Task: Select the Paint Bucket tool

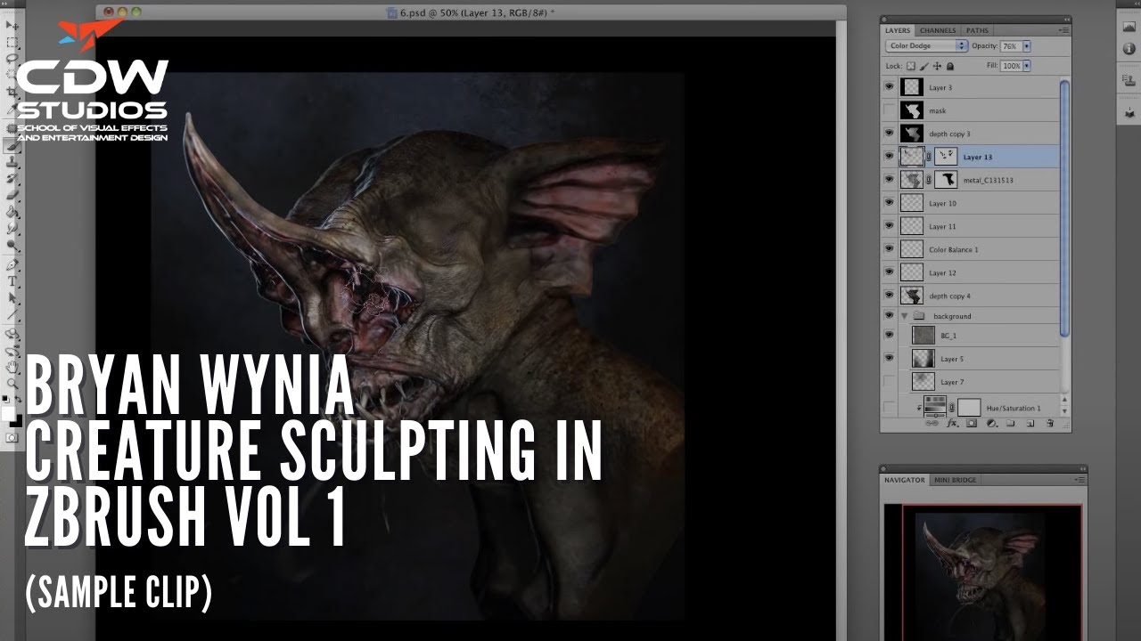Action: pyautogui.click(x=12, y=211)
